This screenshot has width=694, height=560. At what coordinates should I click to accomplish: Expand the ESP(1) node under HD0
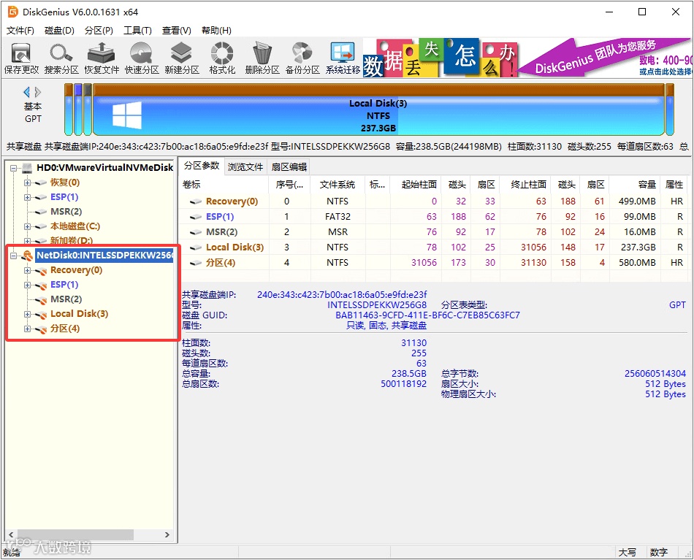click(x=28, y=197)
